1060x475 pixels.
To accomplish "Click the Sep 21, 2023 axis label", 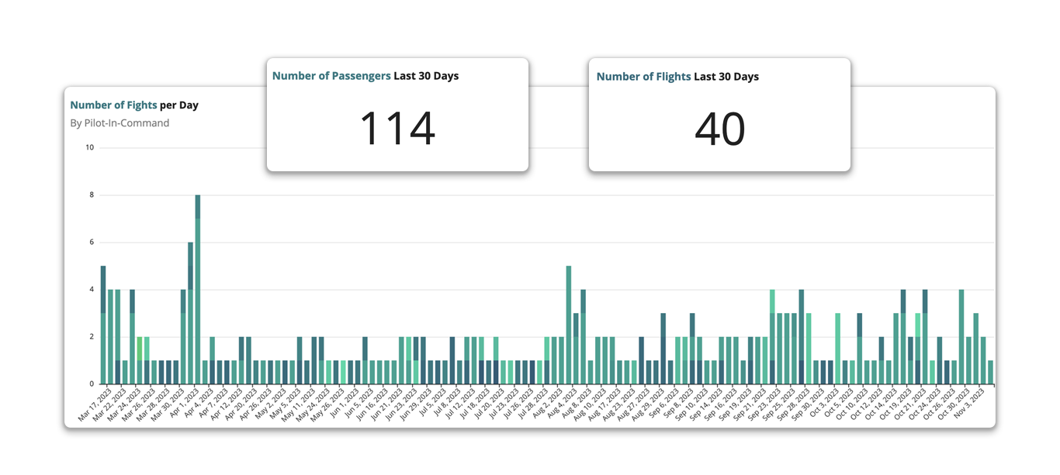I will (748, 404).
